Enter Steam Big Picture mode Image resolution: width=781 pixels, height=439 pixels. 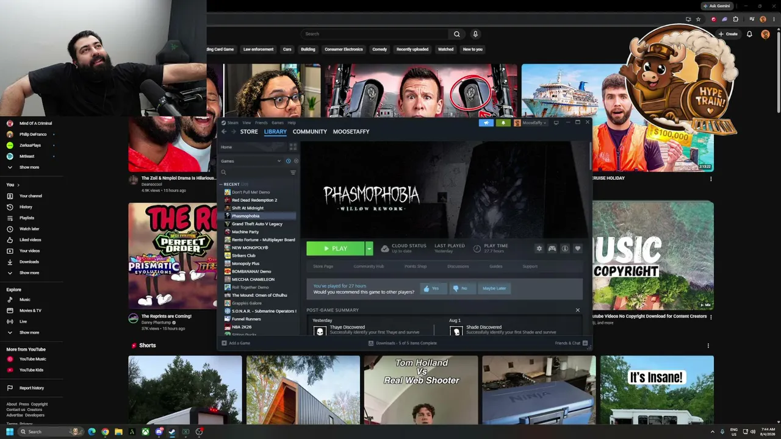[x=556, y=123]
